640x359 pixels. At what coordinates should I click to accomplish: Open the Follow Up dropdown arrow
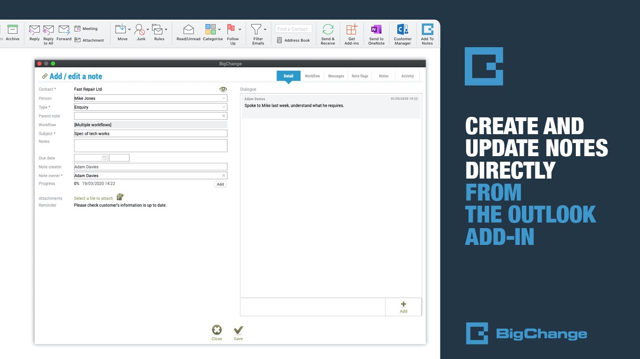pos(240,29)
